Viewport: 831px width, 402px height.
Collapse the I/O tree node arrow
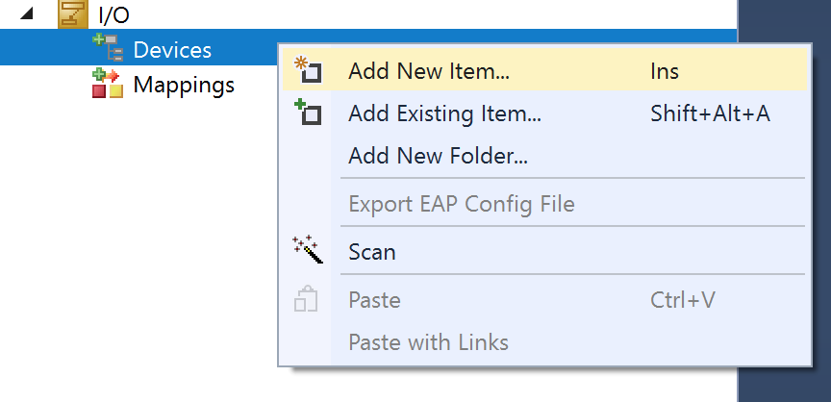coord(27,15)
